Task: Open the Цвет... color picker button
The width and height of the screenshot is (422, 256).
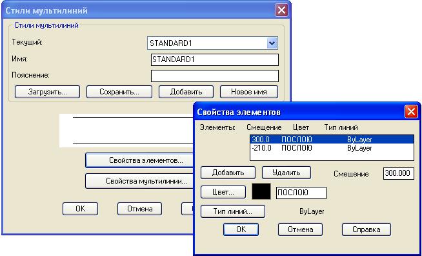Action: [223, 193]
